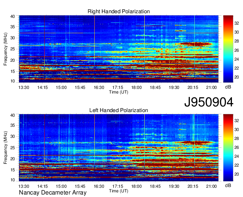This screenshot has height=197, width=243.
Task: Click the 15 MHz frequency tick on left-handed plot
Action: click(x=13, y=170)
